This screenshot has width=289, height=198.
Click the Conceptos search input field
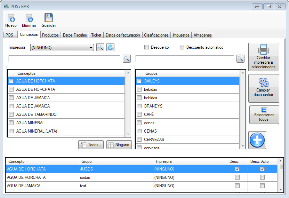tap(64, 59)
